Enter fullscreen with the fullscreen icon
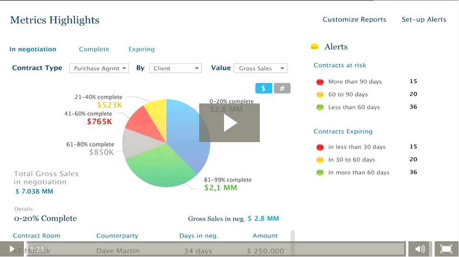The width and height of the screenshot is (459, 257). [x=447, y=249]
